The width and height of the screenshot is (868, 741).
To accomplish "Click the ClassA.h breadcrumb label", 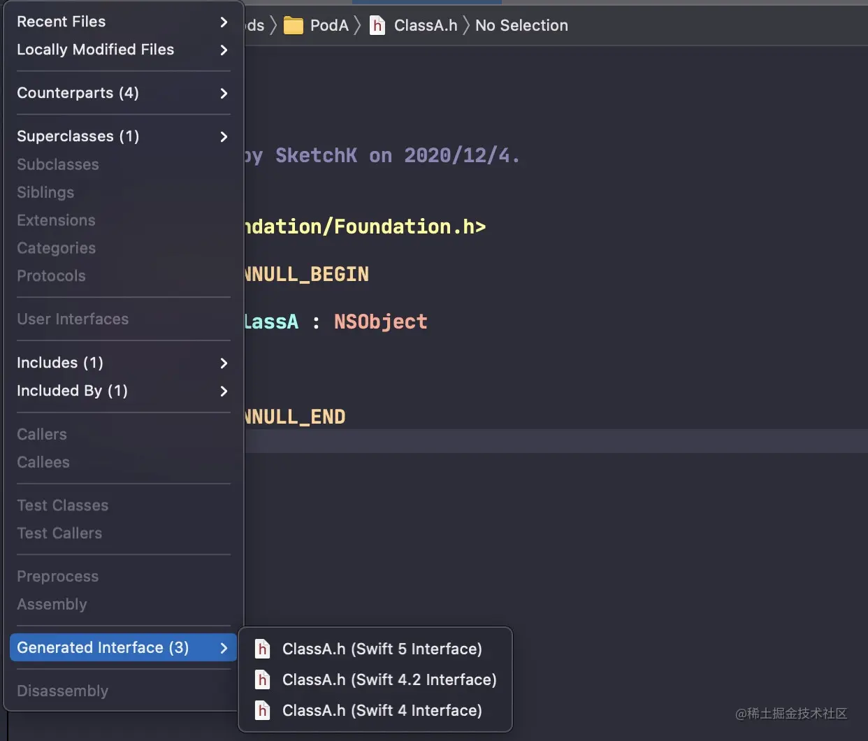I will pyautogui.click(x=425, y=26).
